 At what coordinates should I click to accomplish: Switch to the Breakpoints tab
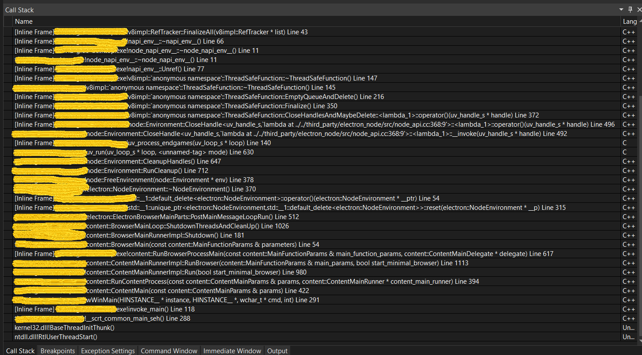(x=57, y=351)
